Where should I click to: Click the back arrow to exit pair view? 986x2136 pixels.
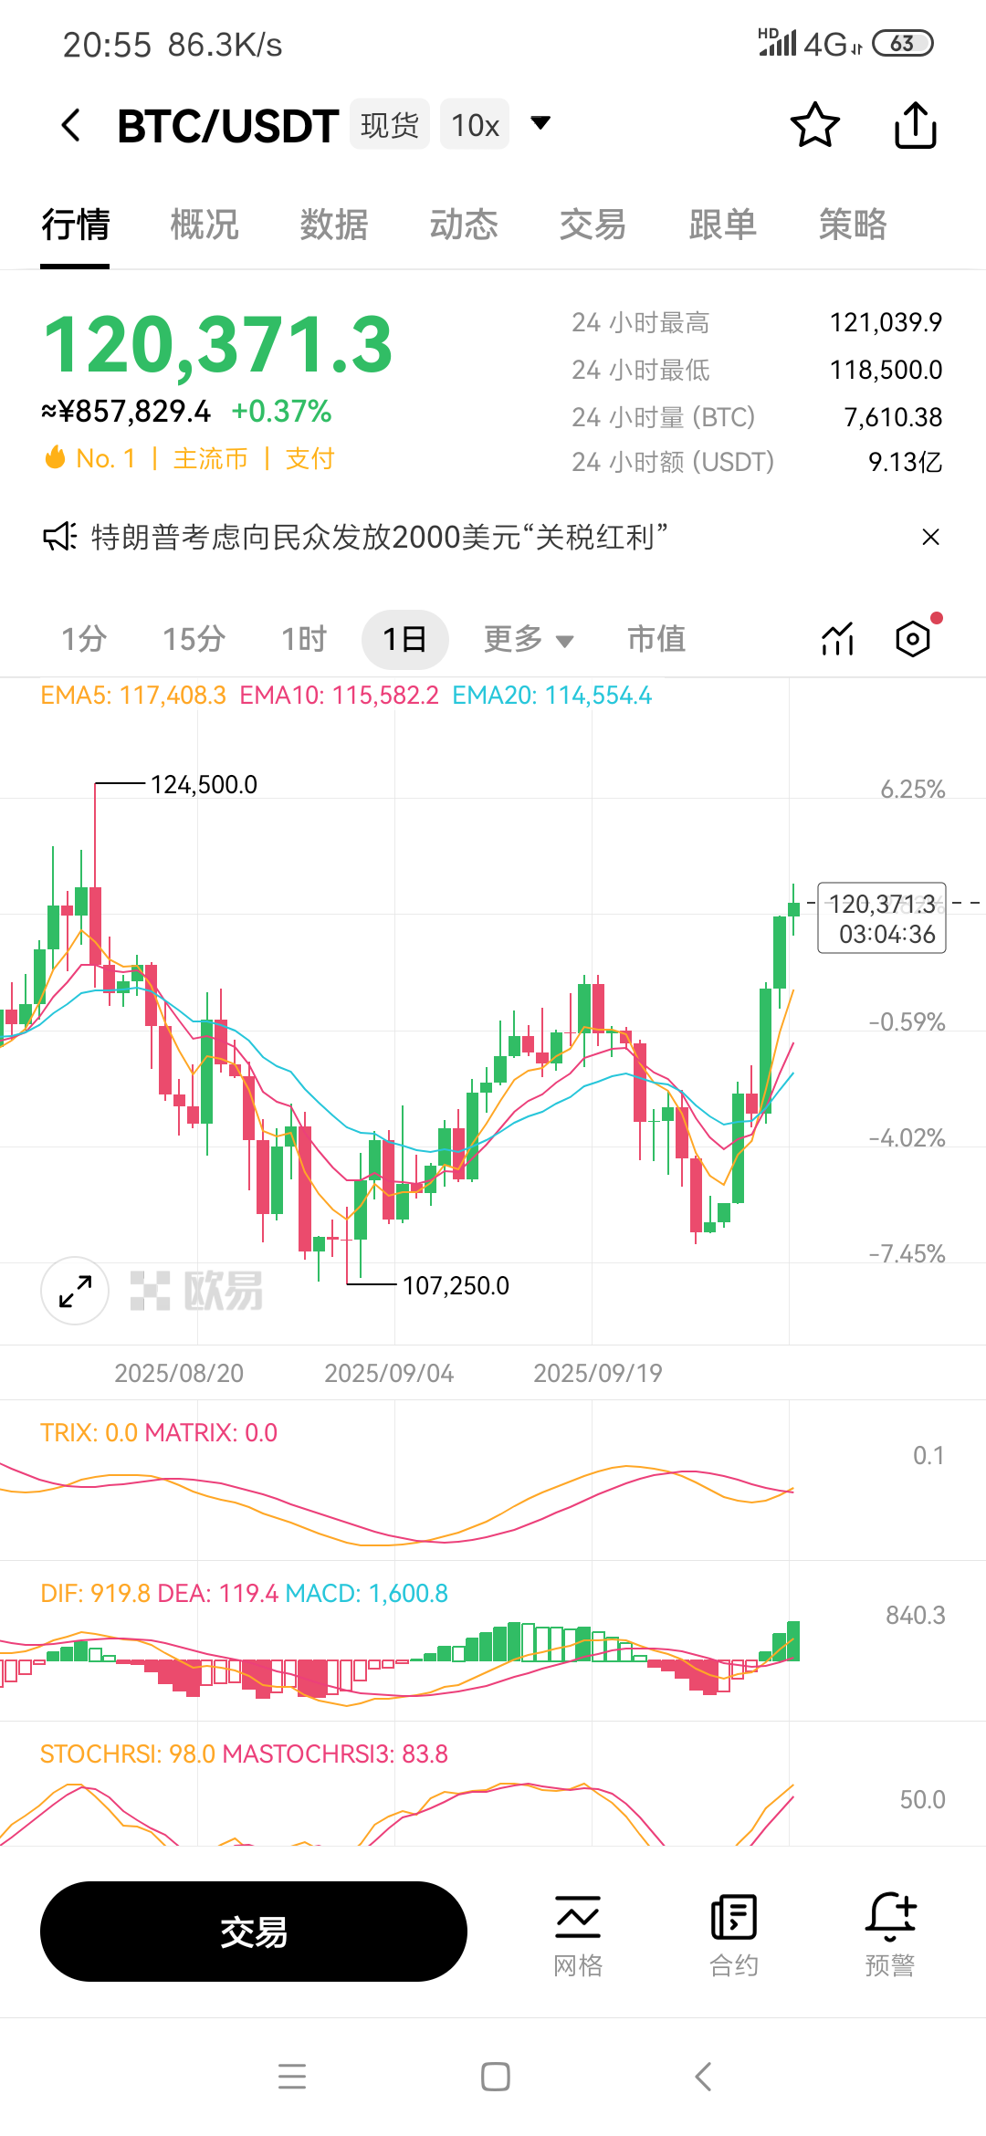[71, 124]
